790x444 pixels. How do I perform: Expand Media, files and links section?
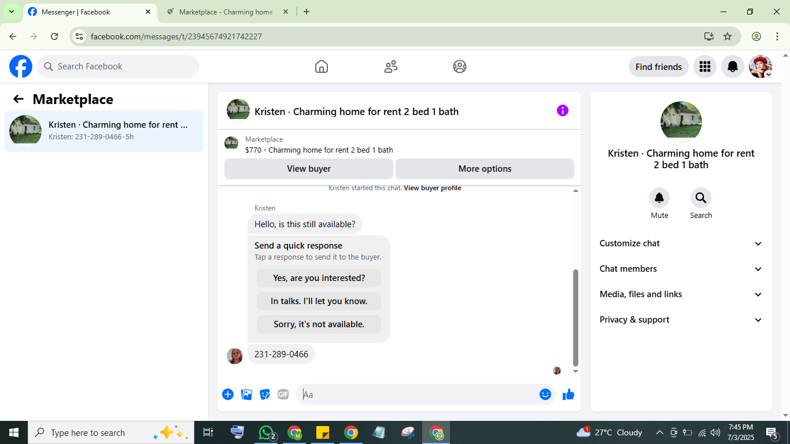(681, 294)
